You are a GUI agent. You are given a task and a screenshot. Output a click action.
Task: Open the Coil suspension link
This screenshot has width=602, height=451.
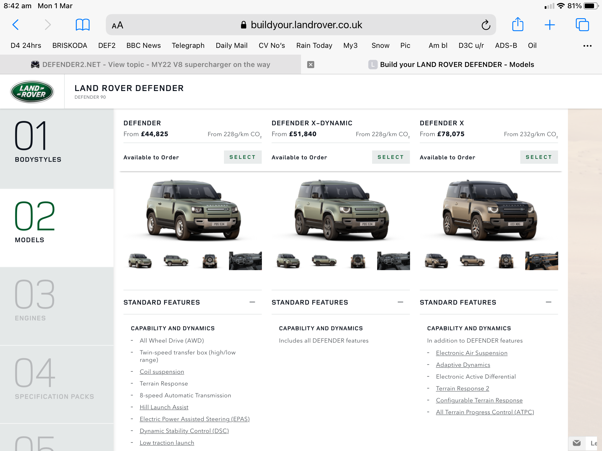pos(162,372)
